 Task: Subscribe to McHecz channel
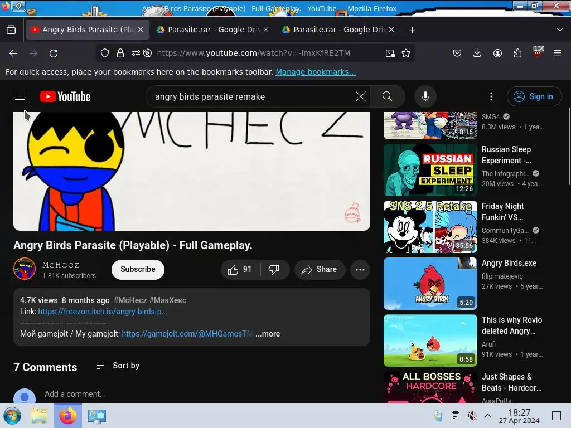coord(138,269)
